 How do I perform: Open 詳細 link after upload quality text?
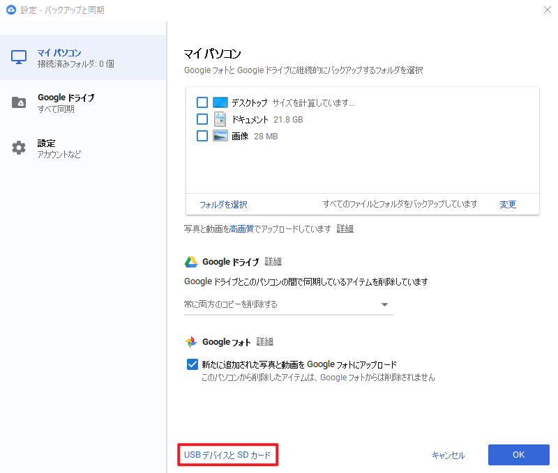[345, 229]
